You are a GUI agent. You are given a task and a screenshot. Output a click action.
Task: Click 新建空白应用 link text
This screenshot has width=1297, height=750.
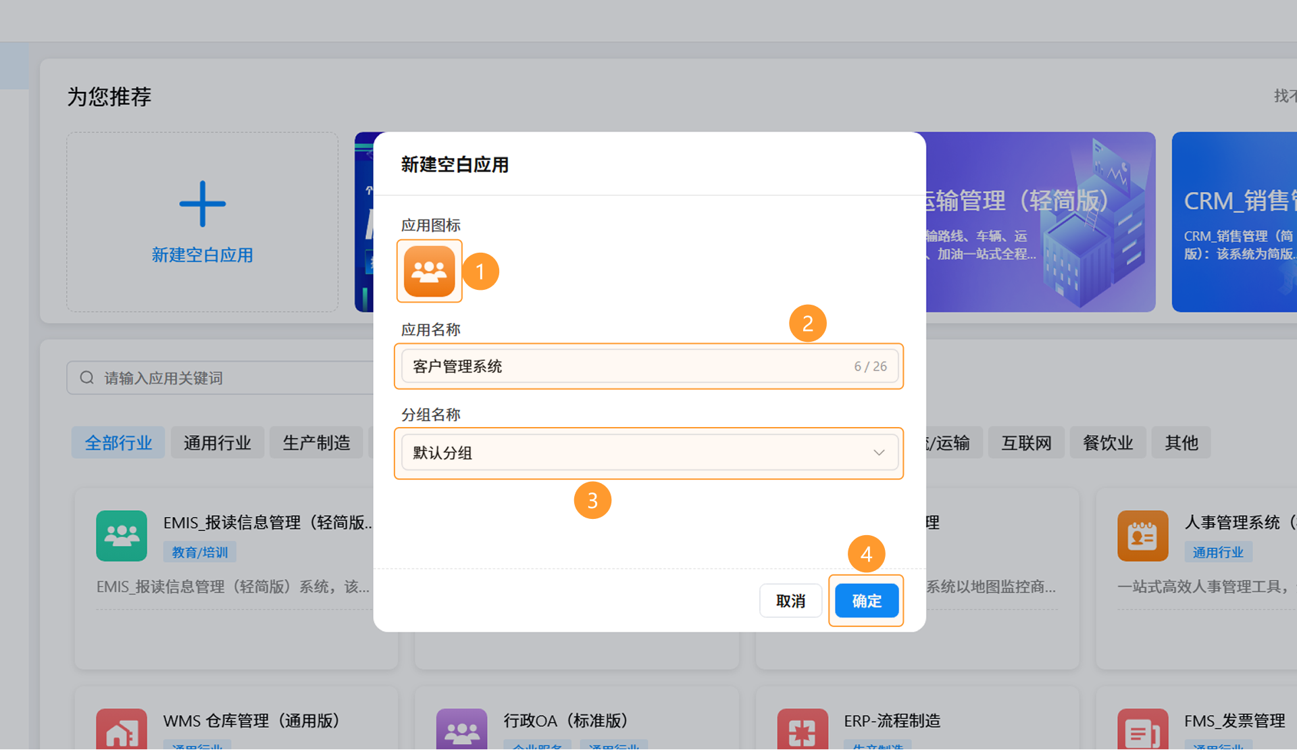tap(202, 255)
